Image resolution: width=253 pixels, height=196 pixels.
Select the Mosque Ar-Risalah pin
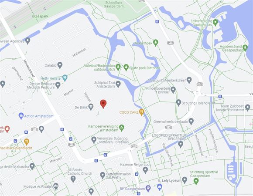[56, 186]
